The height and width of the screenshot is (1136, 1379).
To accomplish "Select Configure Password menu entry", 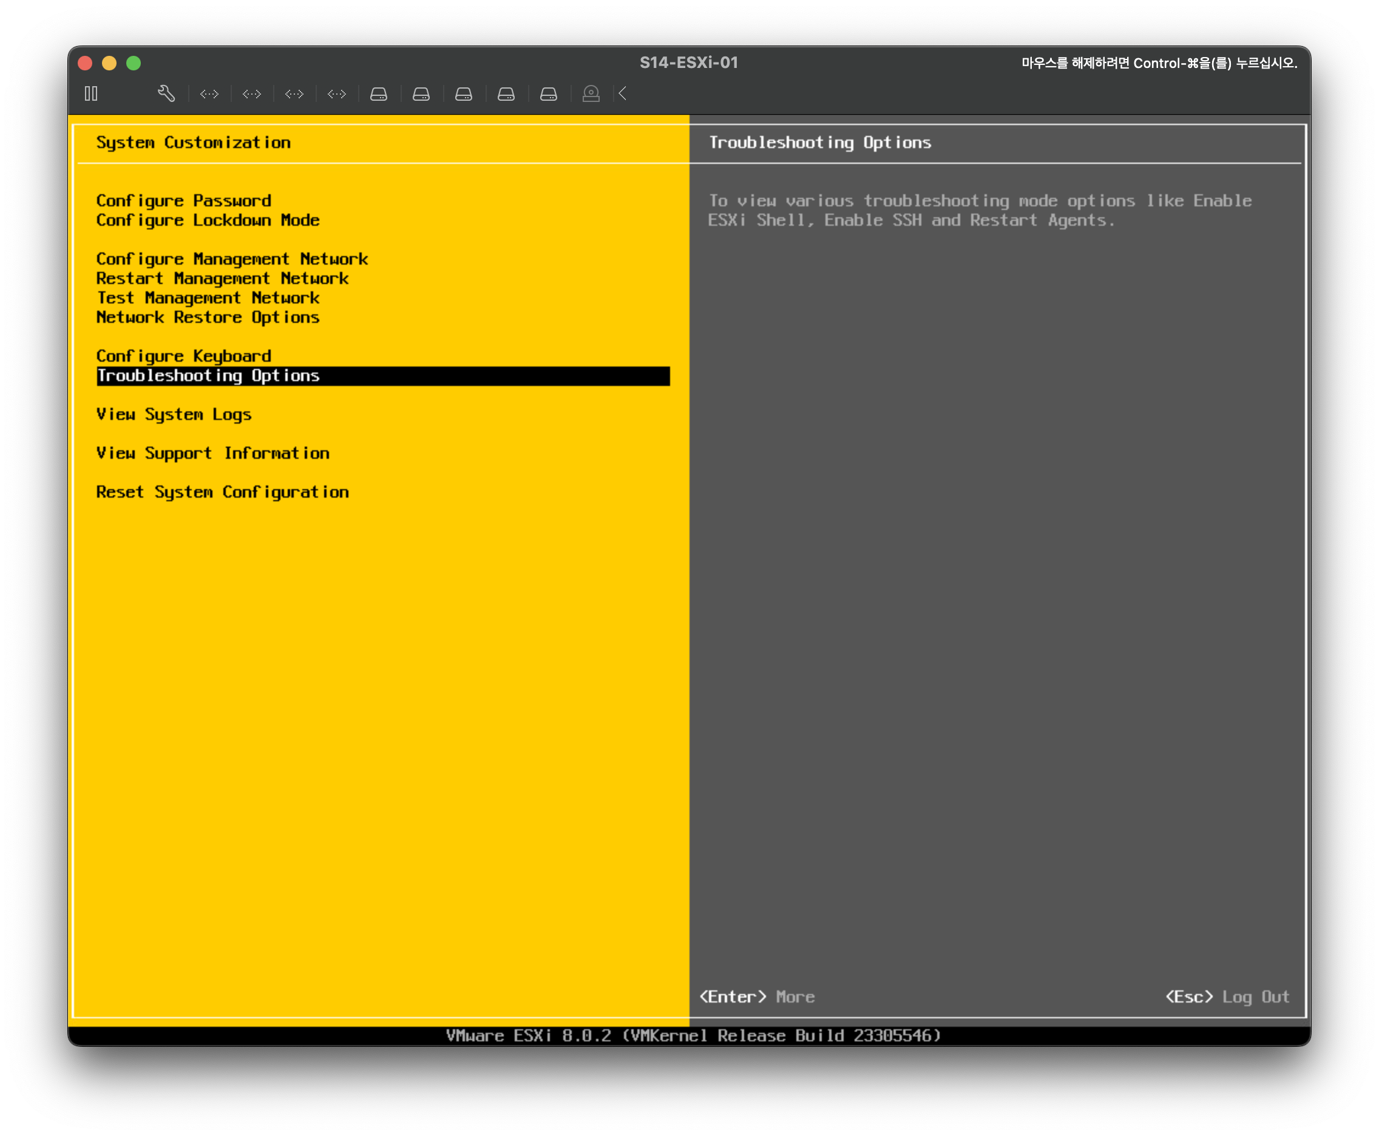I will coord(183,200).
